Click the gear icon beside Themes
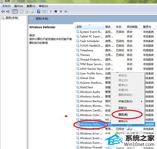This screenshot has width=157, height=149. (78, 55)
